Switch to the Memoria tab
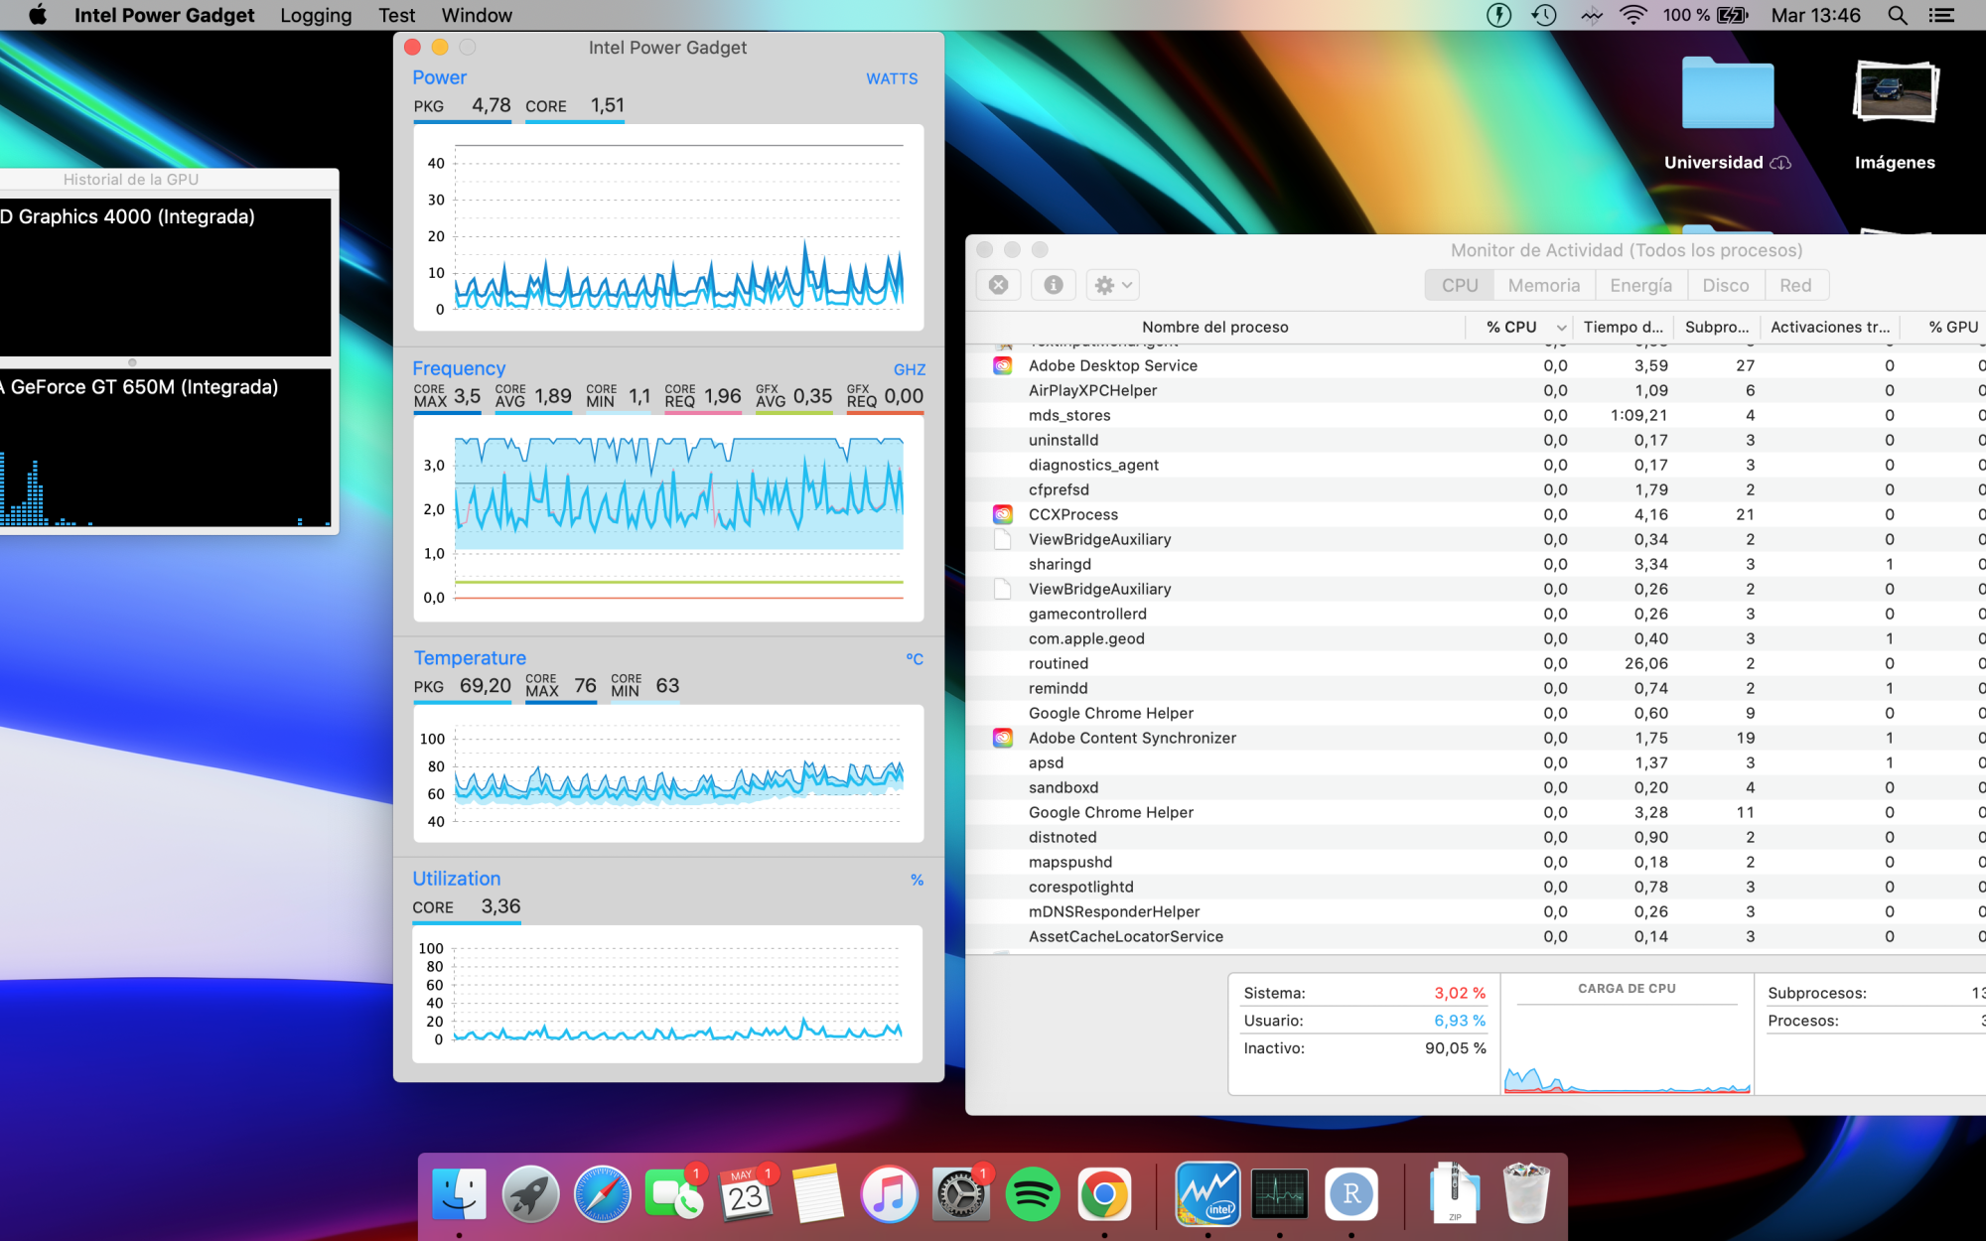This screenshot has height=1241, width=1986. tap(1543, 285)
